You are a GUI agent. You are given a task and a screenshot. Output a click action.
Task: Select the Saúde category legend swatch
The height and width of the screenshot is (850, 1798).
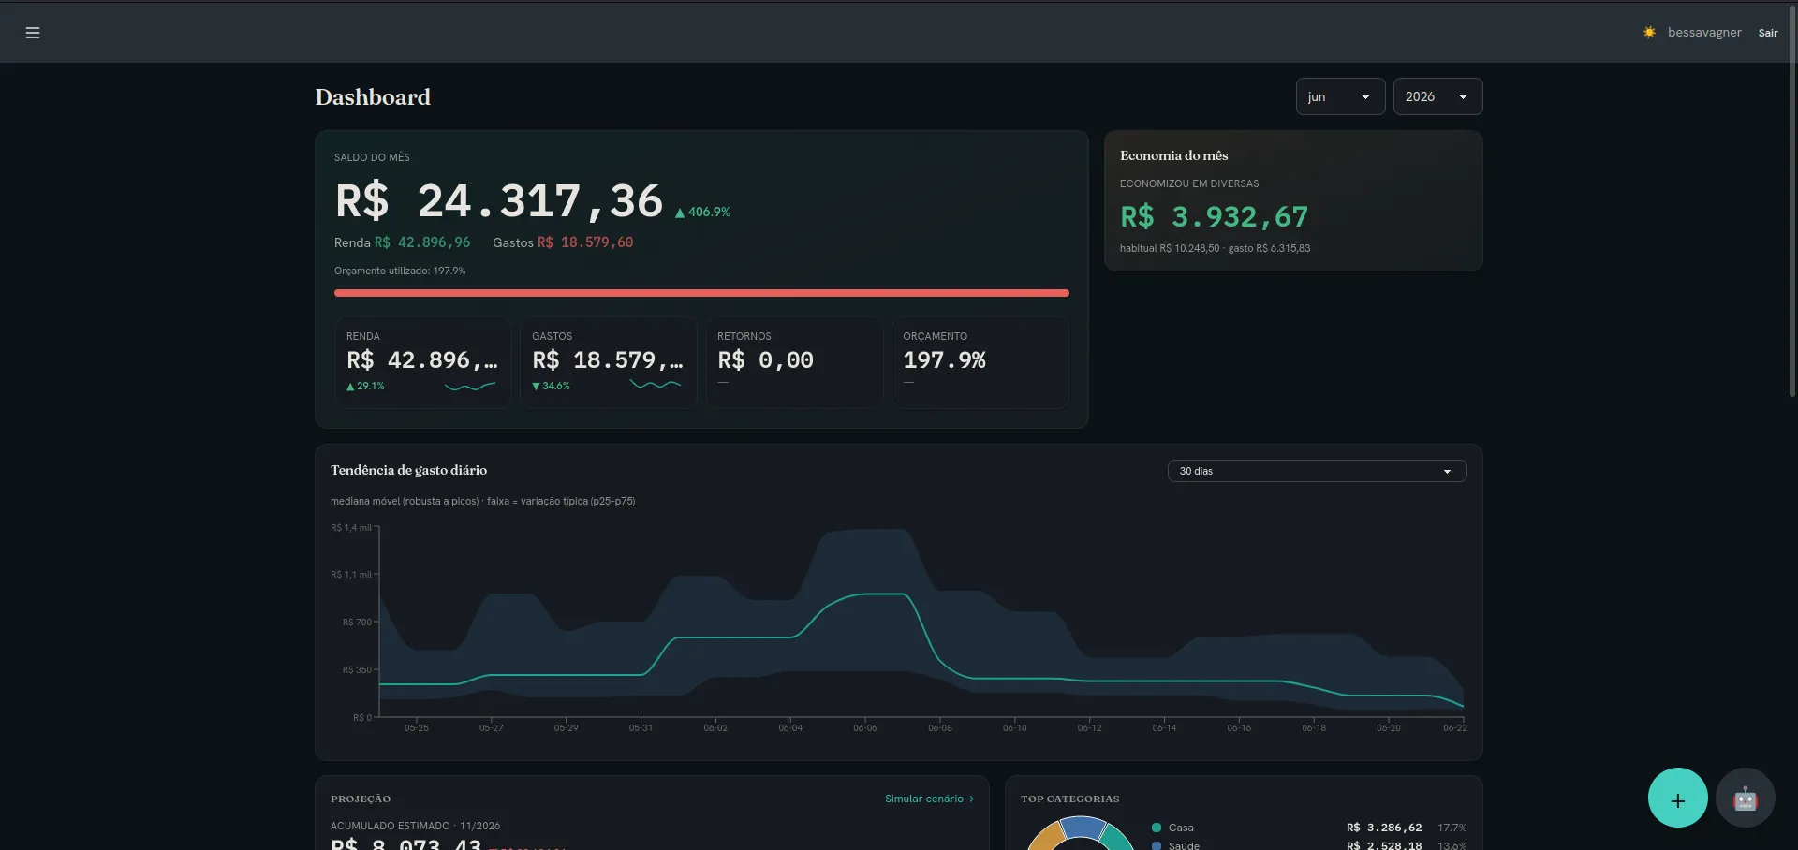pos(1157,845)
